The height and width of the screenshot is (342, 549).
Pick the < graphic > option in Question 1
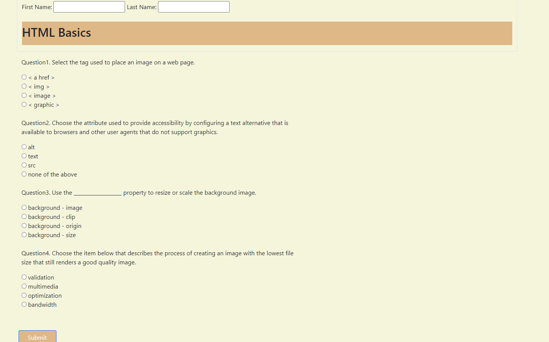(x=24, y=104)
